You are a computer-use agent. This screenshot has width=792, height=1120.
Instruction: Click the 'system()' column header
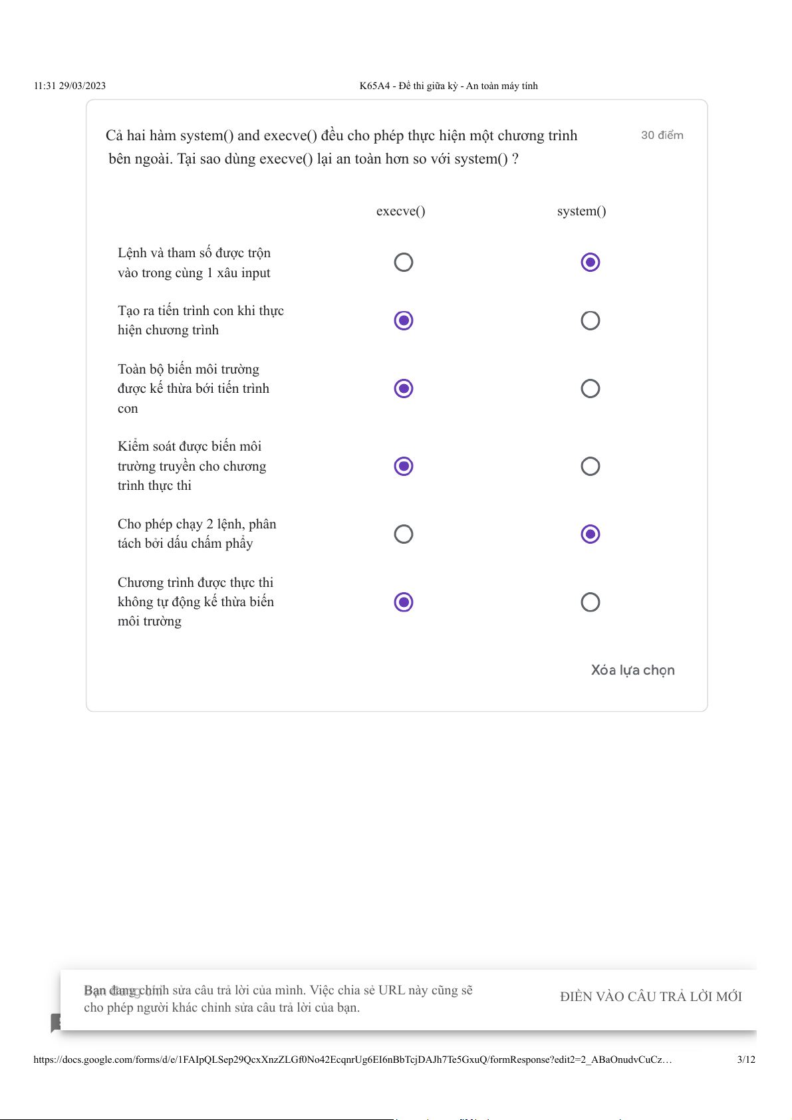pyautogui.click(x=581, y=211)
